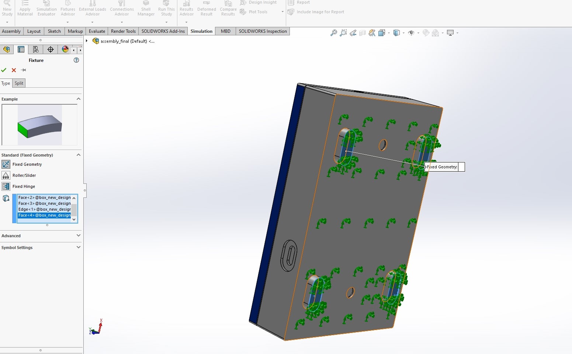This screenshot has height=354, width=572.
Task: Open the DisplayManager color ball tab
Action: (65, 49)
